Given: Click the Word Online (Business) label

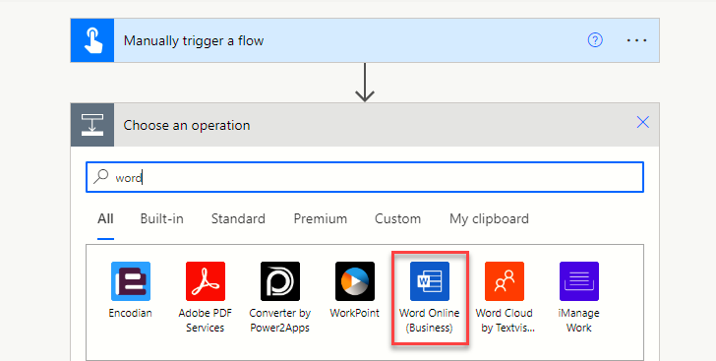Looking at the screenshot, I should (430, 321).
